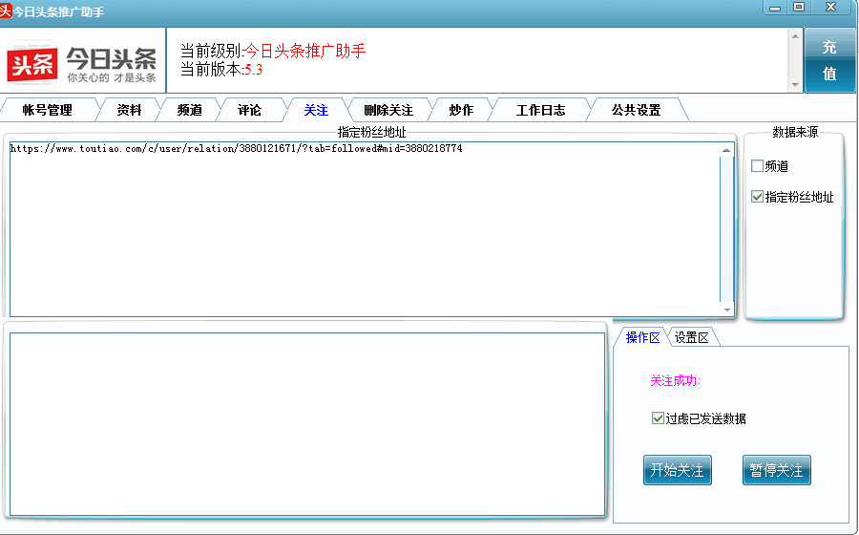The width and height of the screenshot is (859, 535).
Task: Uncheck the 指定粉丝地址 data source checkbox
Action: pos(757,197)
